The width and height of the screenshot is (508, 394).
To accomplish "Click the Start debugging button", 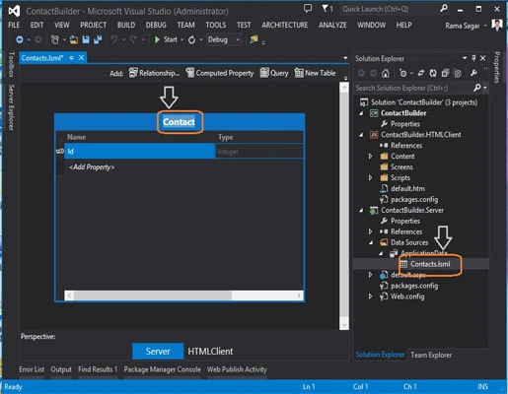I will pos(167,39).
